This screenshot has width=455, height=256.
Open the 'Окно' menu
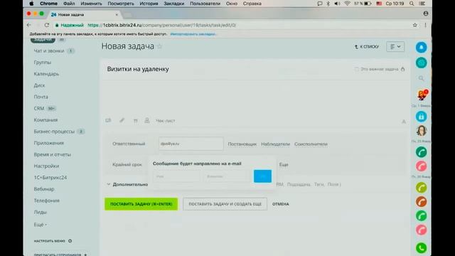click(x=232, y=4)
